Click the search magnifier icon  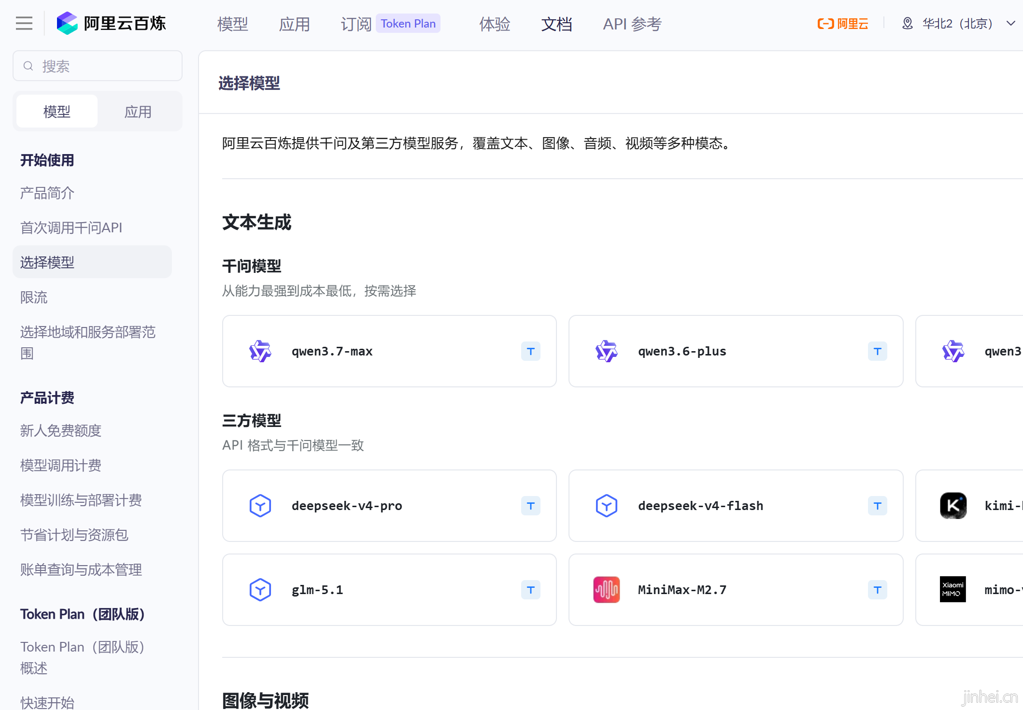point(28,66)
